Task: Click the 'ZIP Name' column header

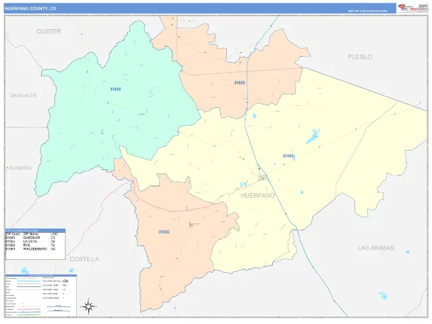Action: click(x=31, y=234)
